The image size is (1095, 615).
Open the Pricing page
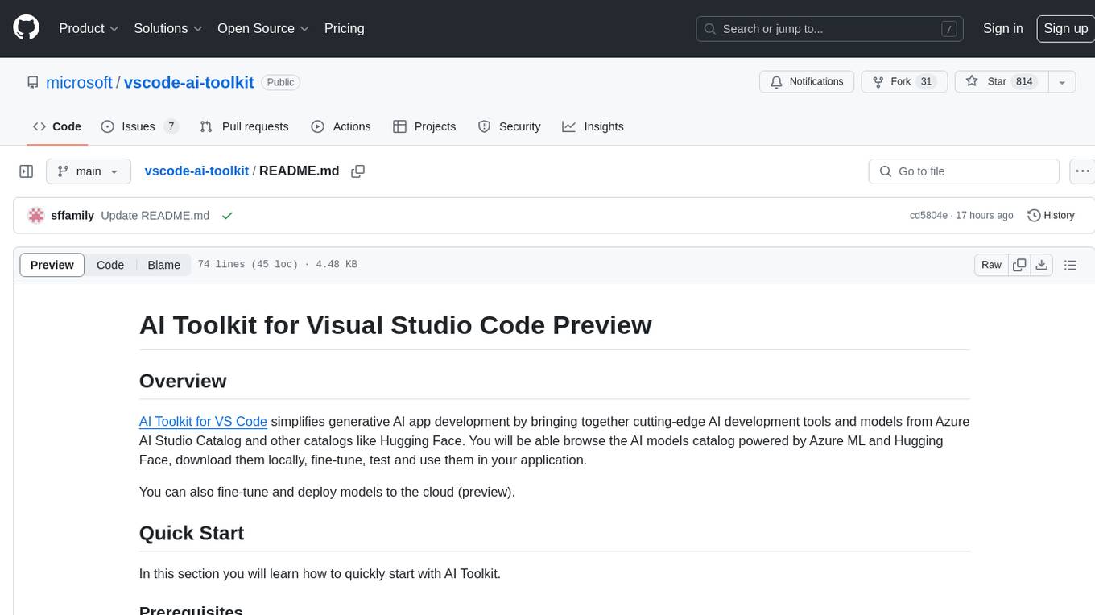(344, 28)
